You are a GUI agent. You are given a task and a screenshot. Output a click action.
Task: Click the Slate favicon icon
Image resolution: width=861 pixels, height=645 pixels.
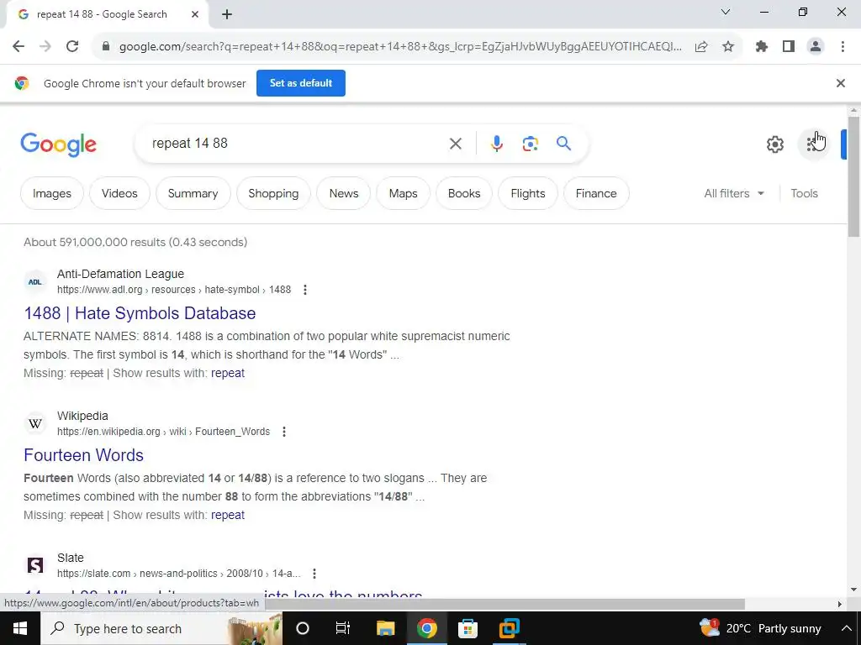click(35, 565)
